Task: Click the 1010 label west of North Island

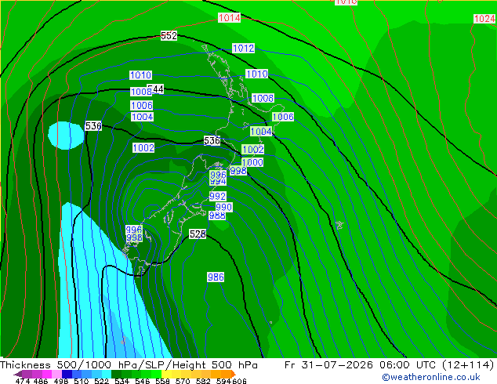Action: coord(141,75)
